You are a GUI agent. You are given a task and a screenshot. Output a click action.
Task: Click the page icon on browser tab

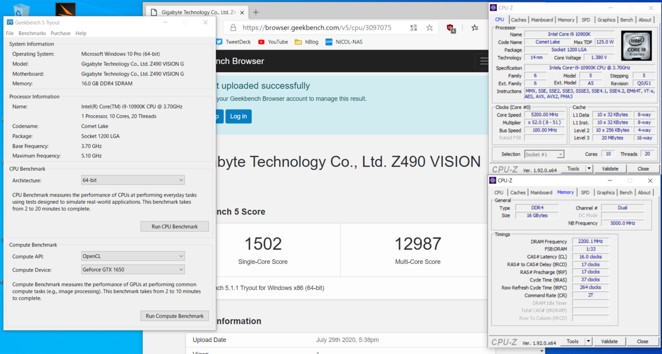click(x=153, y=12)
